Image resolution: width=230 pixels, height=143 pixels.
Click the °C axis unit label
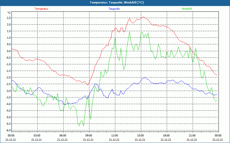(9, 13)
